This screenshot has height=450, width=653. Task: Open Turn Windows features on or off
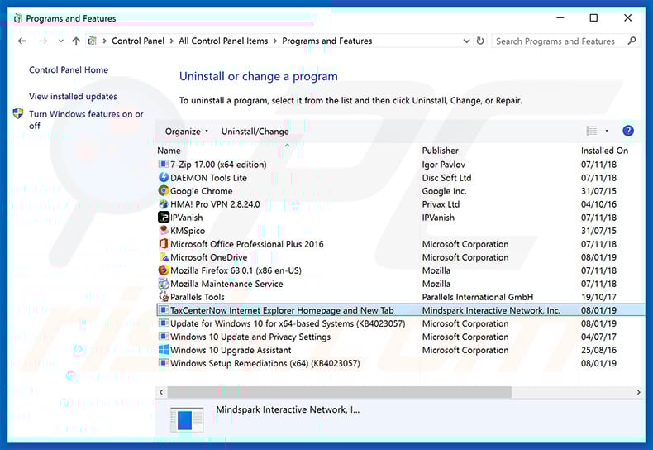86,120
